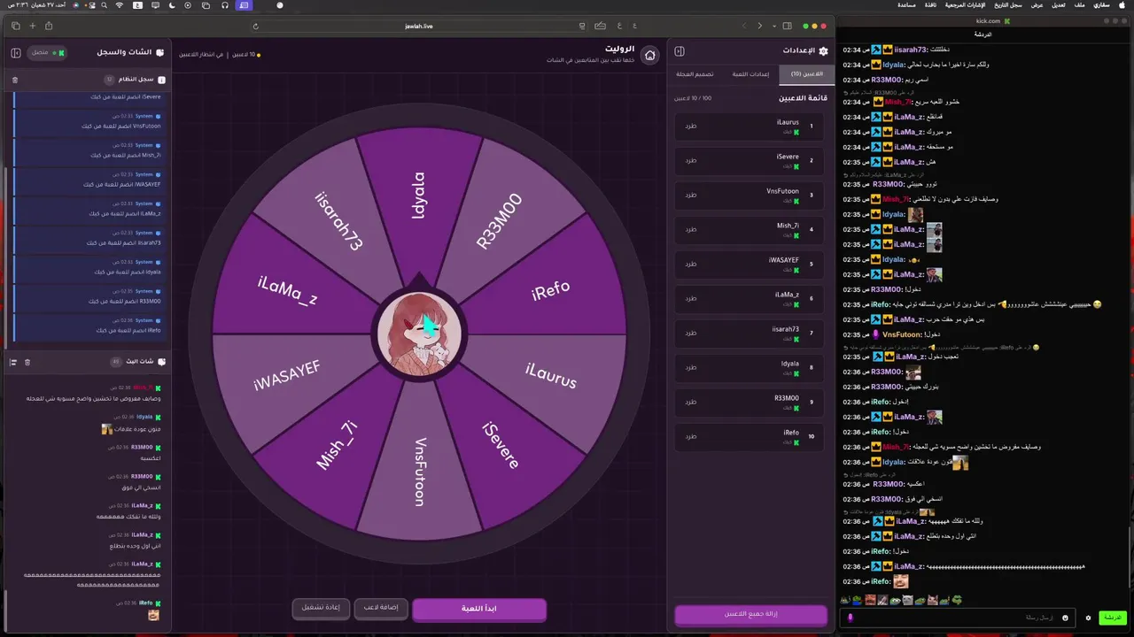This screenshot has height=637, width=1134.
Task: Remove all players with إزالة جميع اللاعبين
Action: pyautogui.click(x=751, y=614)
